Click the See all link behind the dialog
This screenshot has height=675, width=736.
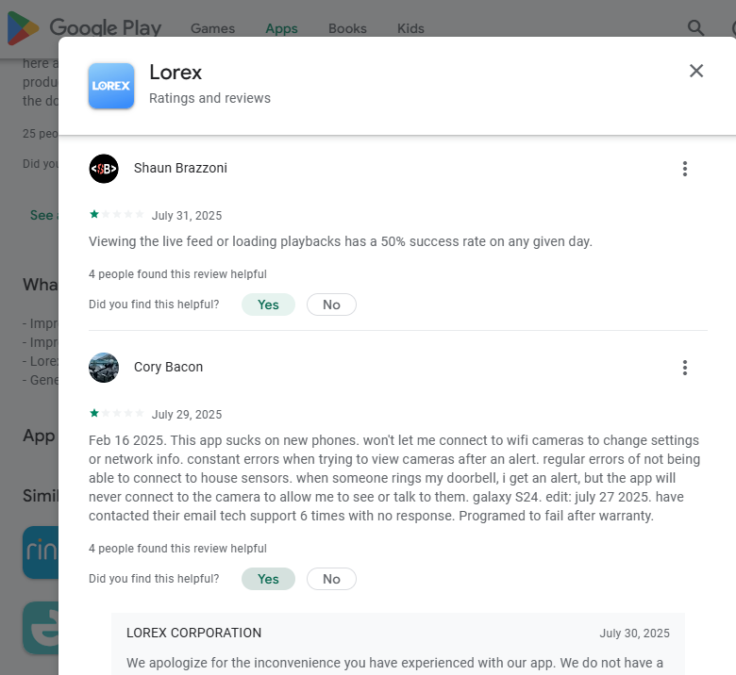tap(43, 215)
